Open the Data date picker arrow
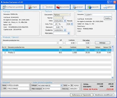Screen dimensions: 117x98 [65, 21]
